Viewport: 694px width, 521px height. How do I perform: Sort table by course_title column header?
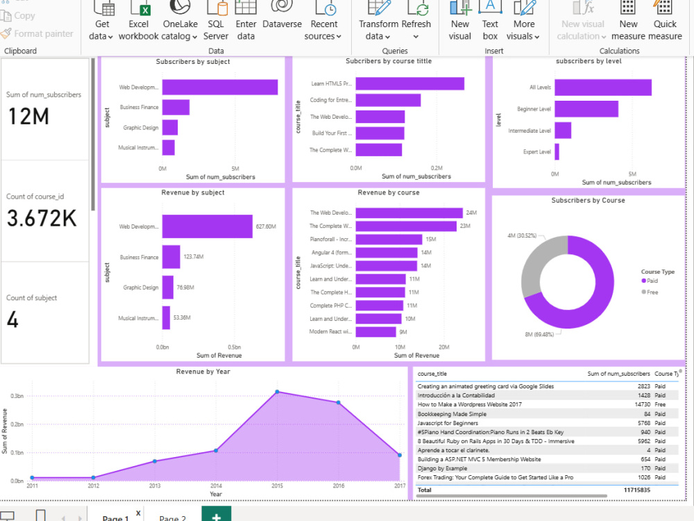432,374
